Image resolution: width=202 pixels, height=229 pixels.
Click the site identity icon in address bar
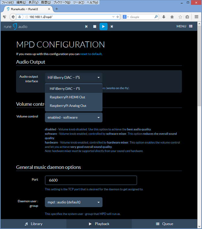[26, 17]
